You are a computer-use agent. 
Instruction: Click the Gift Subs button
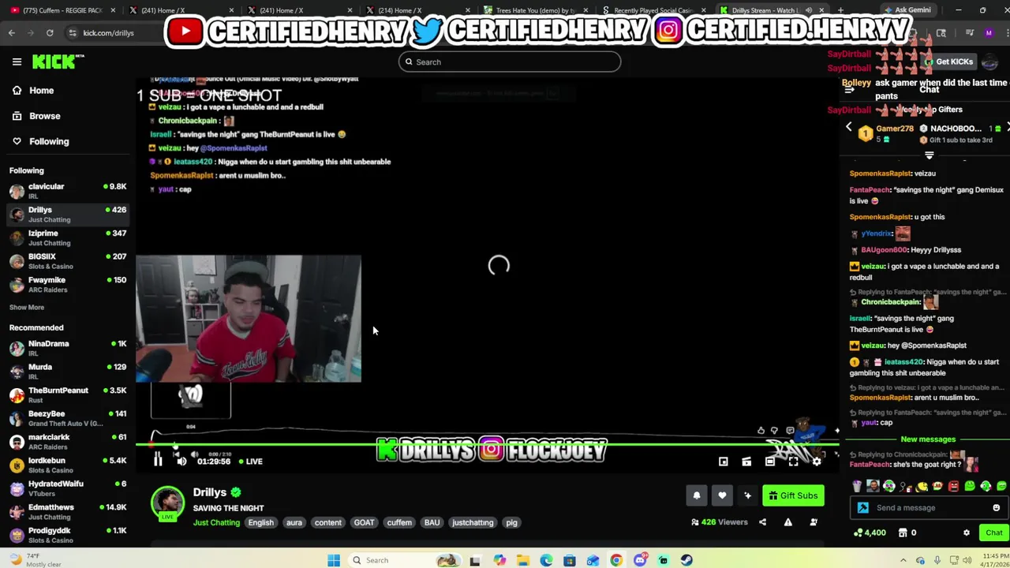[793, 495]
